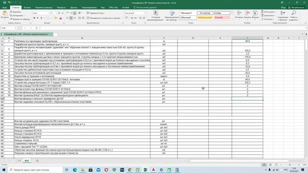Apply the Нейтральный cell style
Viewport: 308px width, 173px height.
[205, 17]
